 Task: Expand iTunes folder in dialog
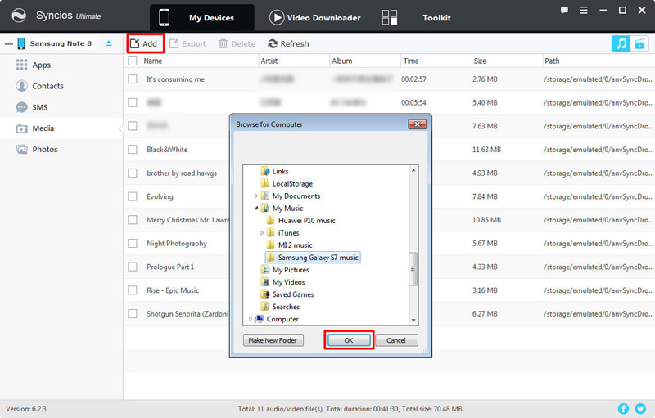[262, 233]
